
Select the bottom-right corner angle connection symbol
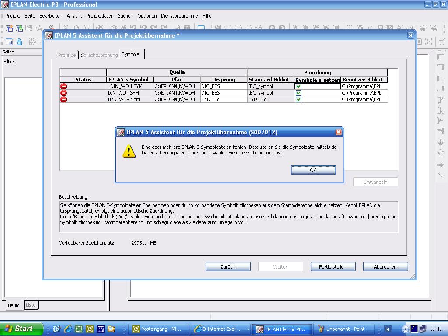click(x=440, y=88)
